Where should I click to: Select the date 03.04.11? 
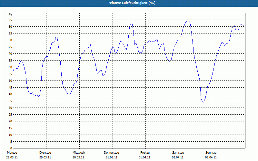coord(211,157)
